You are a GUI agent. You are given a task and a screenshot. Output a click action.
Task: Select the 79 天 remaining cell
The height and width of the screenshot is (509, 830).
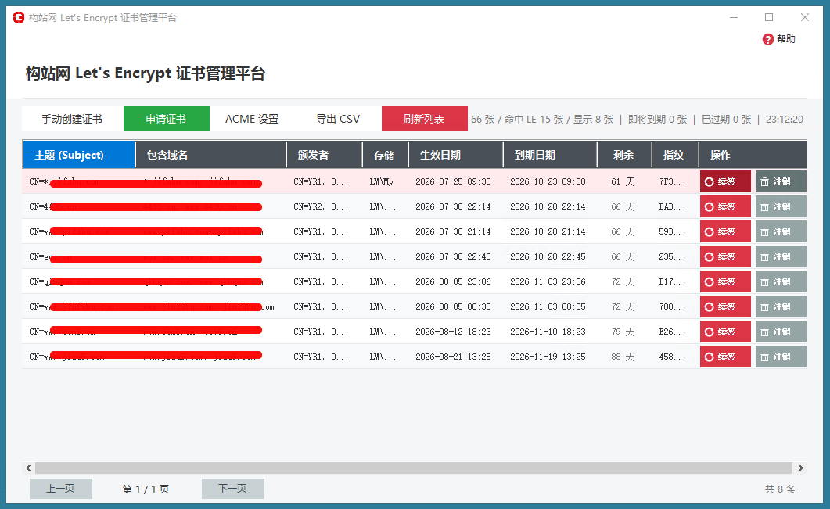623,332
